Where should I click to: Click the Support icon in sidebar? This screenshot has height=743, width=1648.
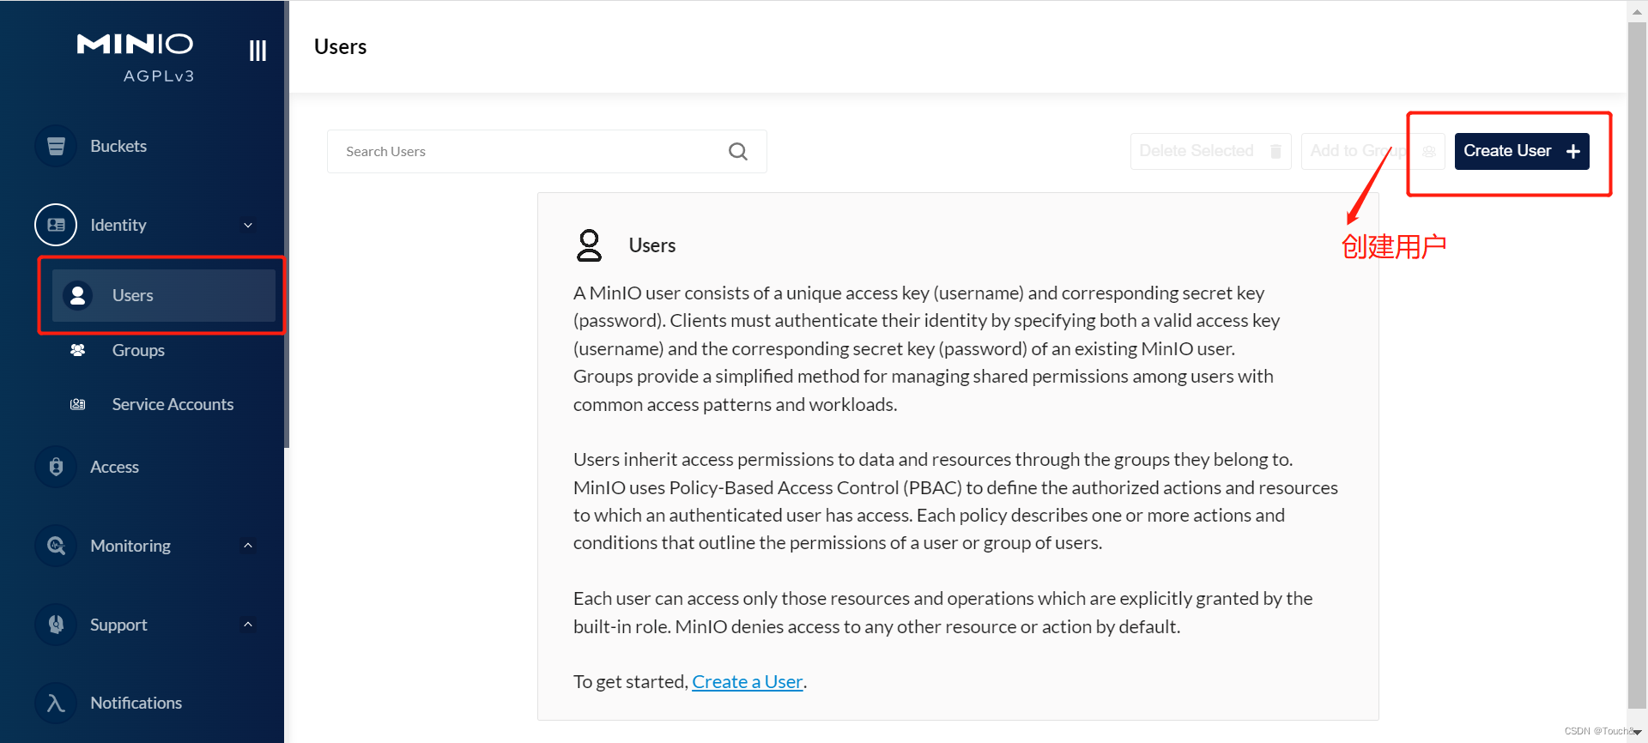pyautogui.click(x=56, y=625)
